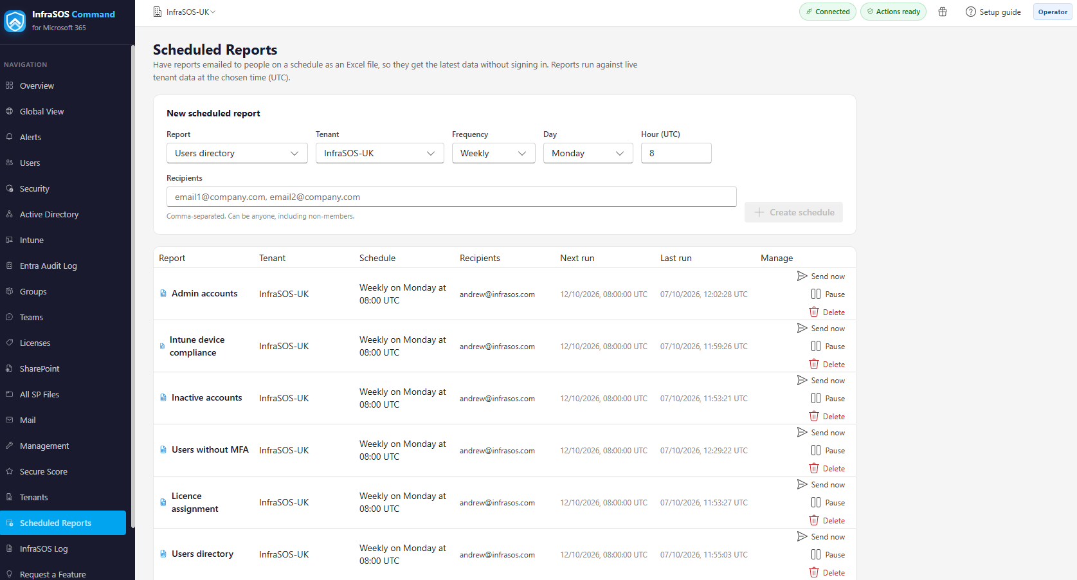Click the Actions ready status badge
This screenshot has height=580, width=1077.
[x=893, y=12]
